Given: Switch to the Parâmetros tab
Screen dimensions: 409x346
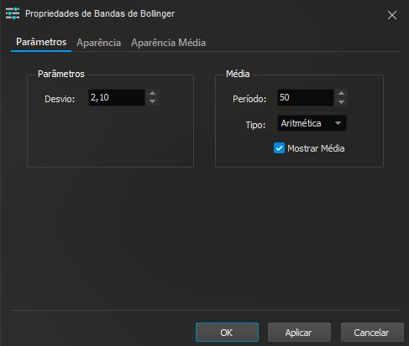Looking at the screenshot, I should tap(41, 42).
